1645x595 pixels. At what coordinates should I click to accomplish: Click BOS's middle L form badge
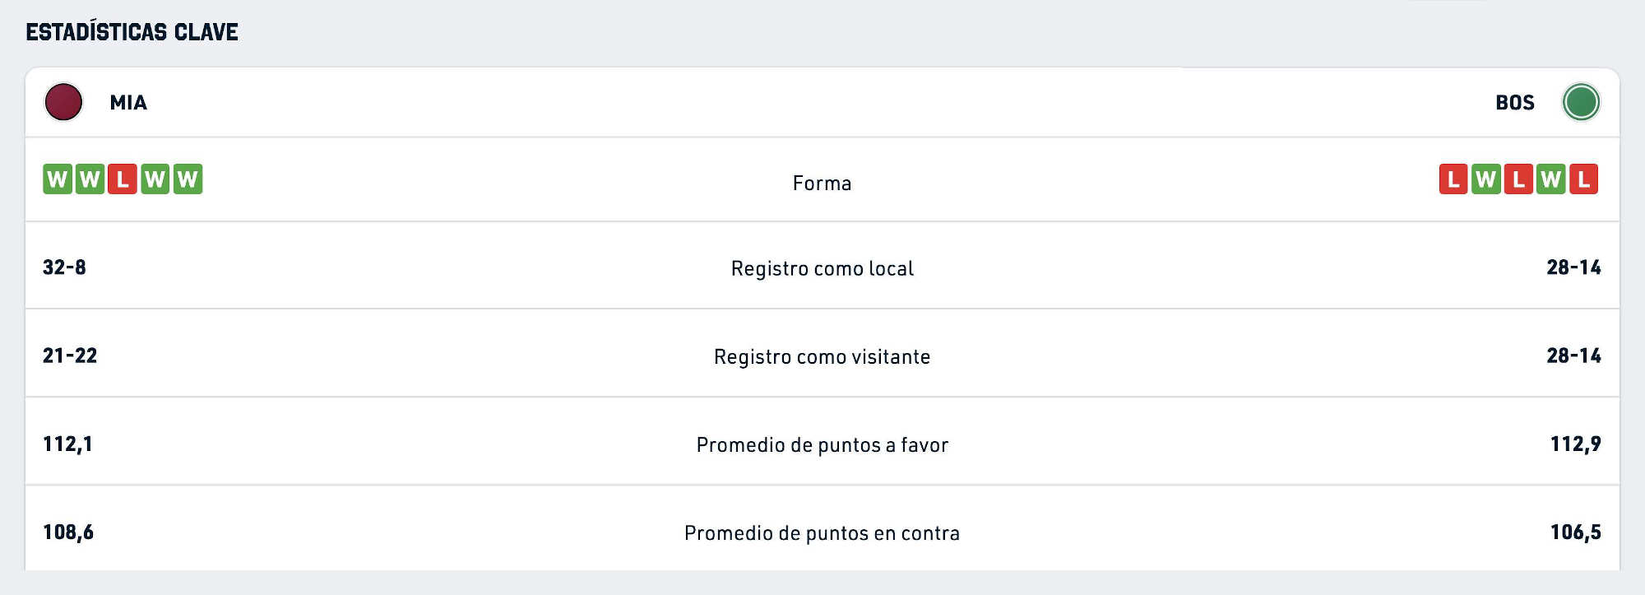[1518, 179]
